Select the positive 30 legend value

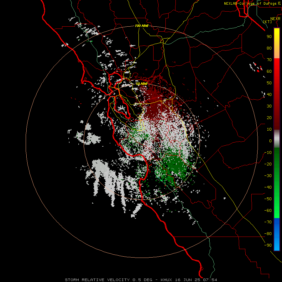(x=269, y=106)
